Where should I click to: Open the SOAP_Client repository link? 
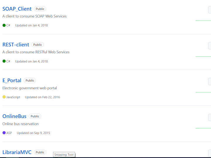(x=17, y=9)
